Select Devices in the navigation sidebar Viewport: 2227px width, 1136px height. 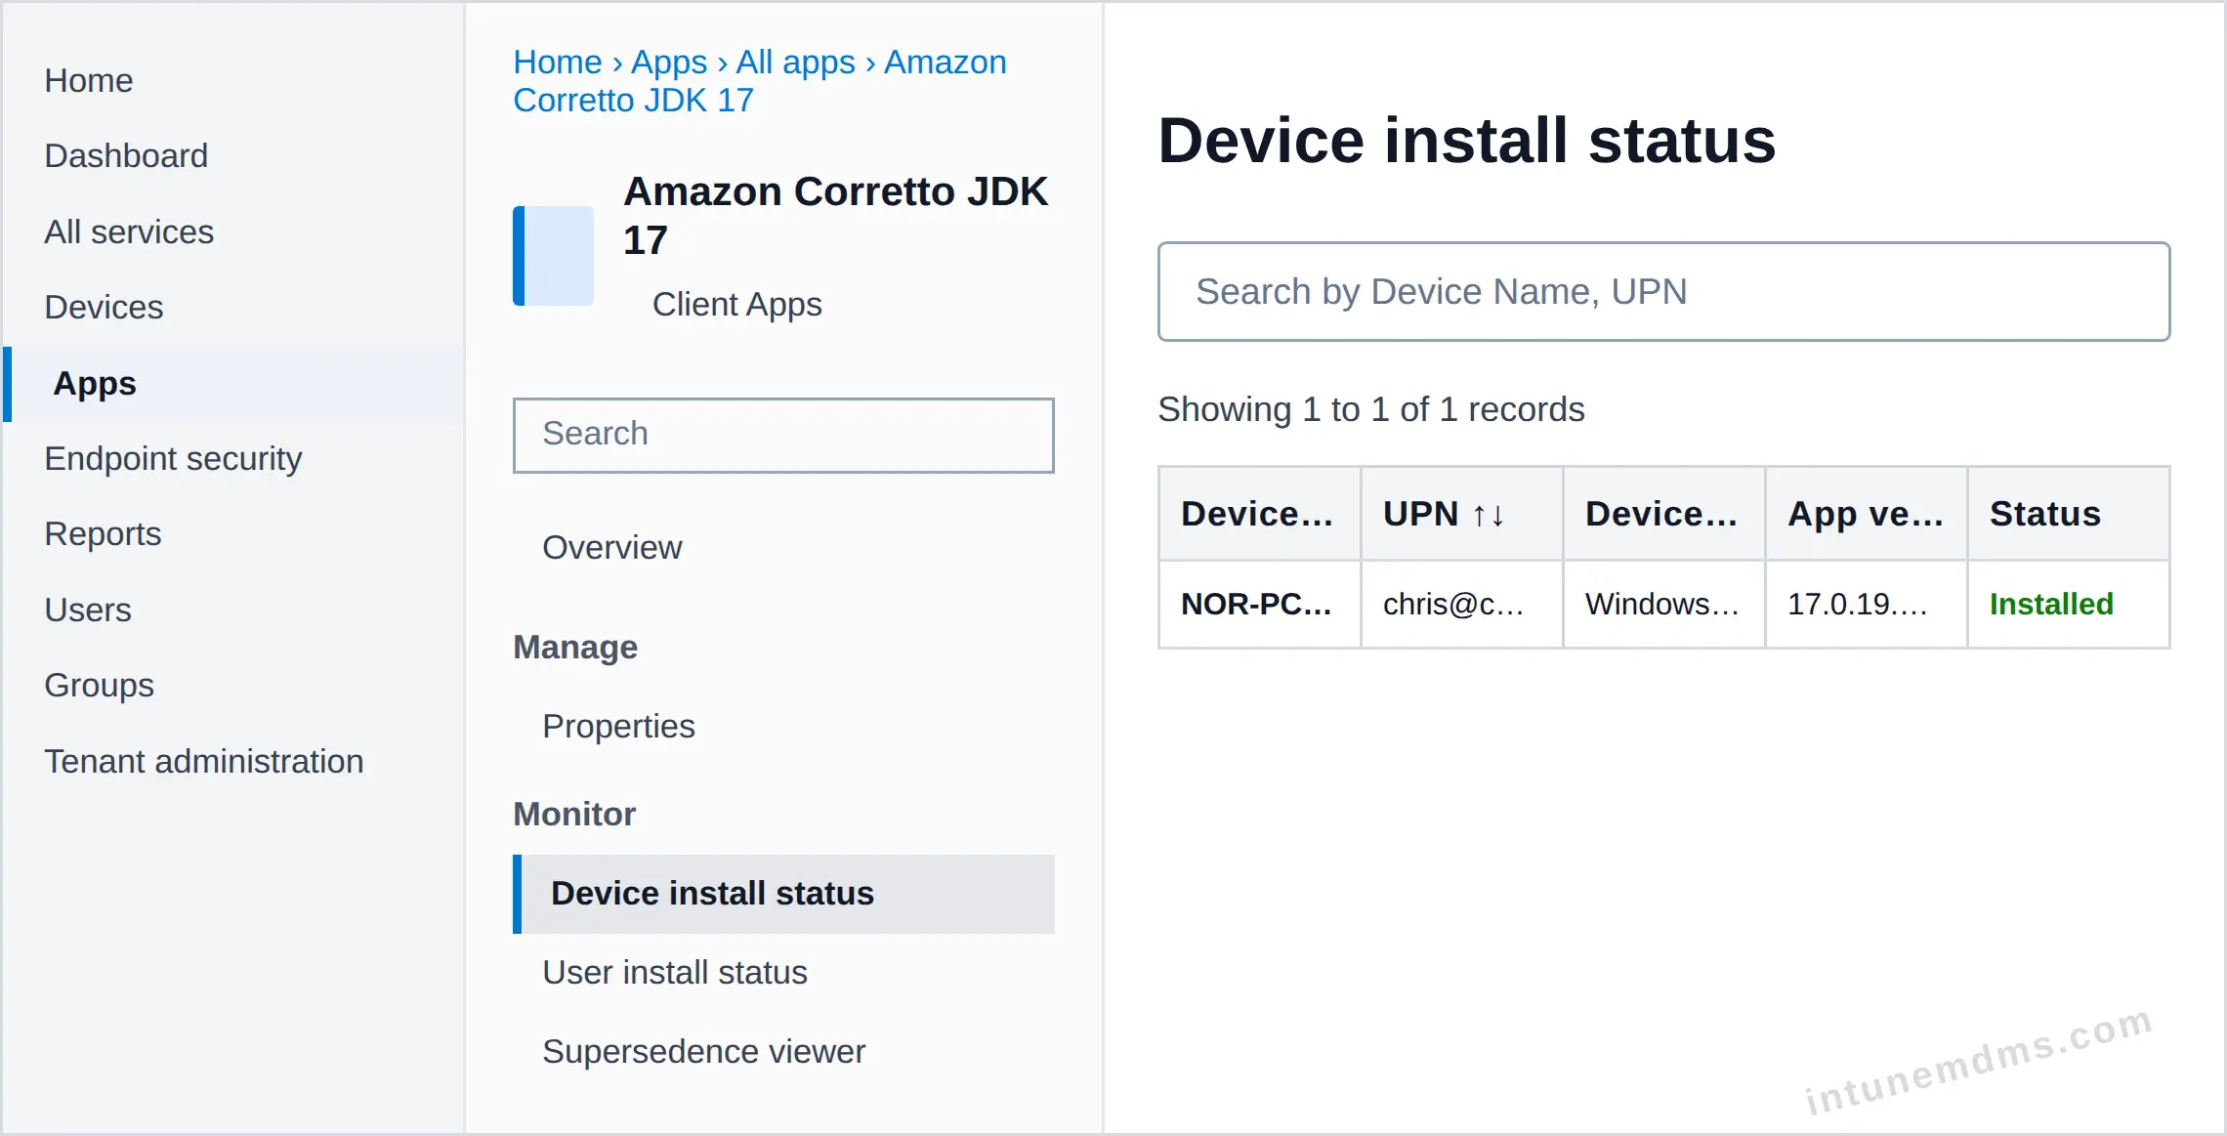[x=104, y=307]
